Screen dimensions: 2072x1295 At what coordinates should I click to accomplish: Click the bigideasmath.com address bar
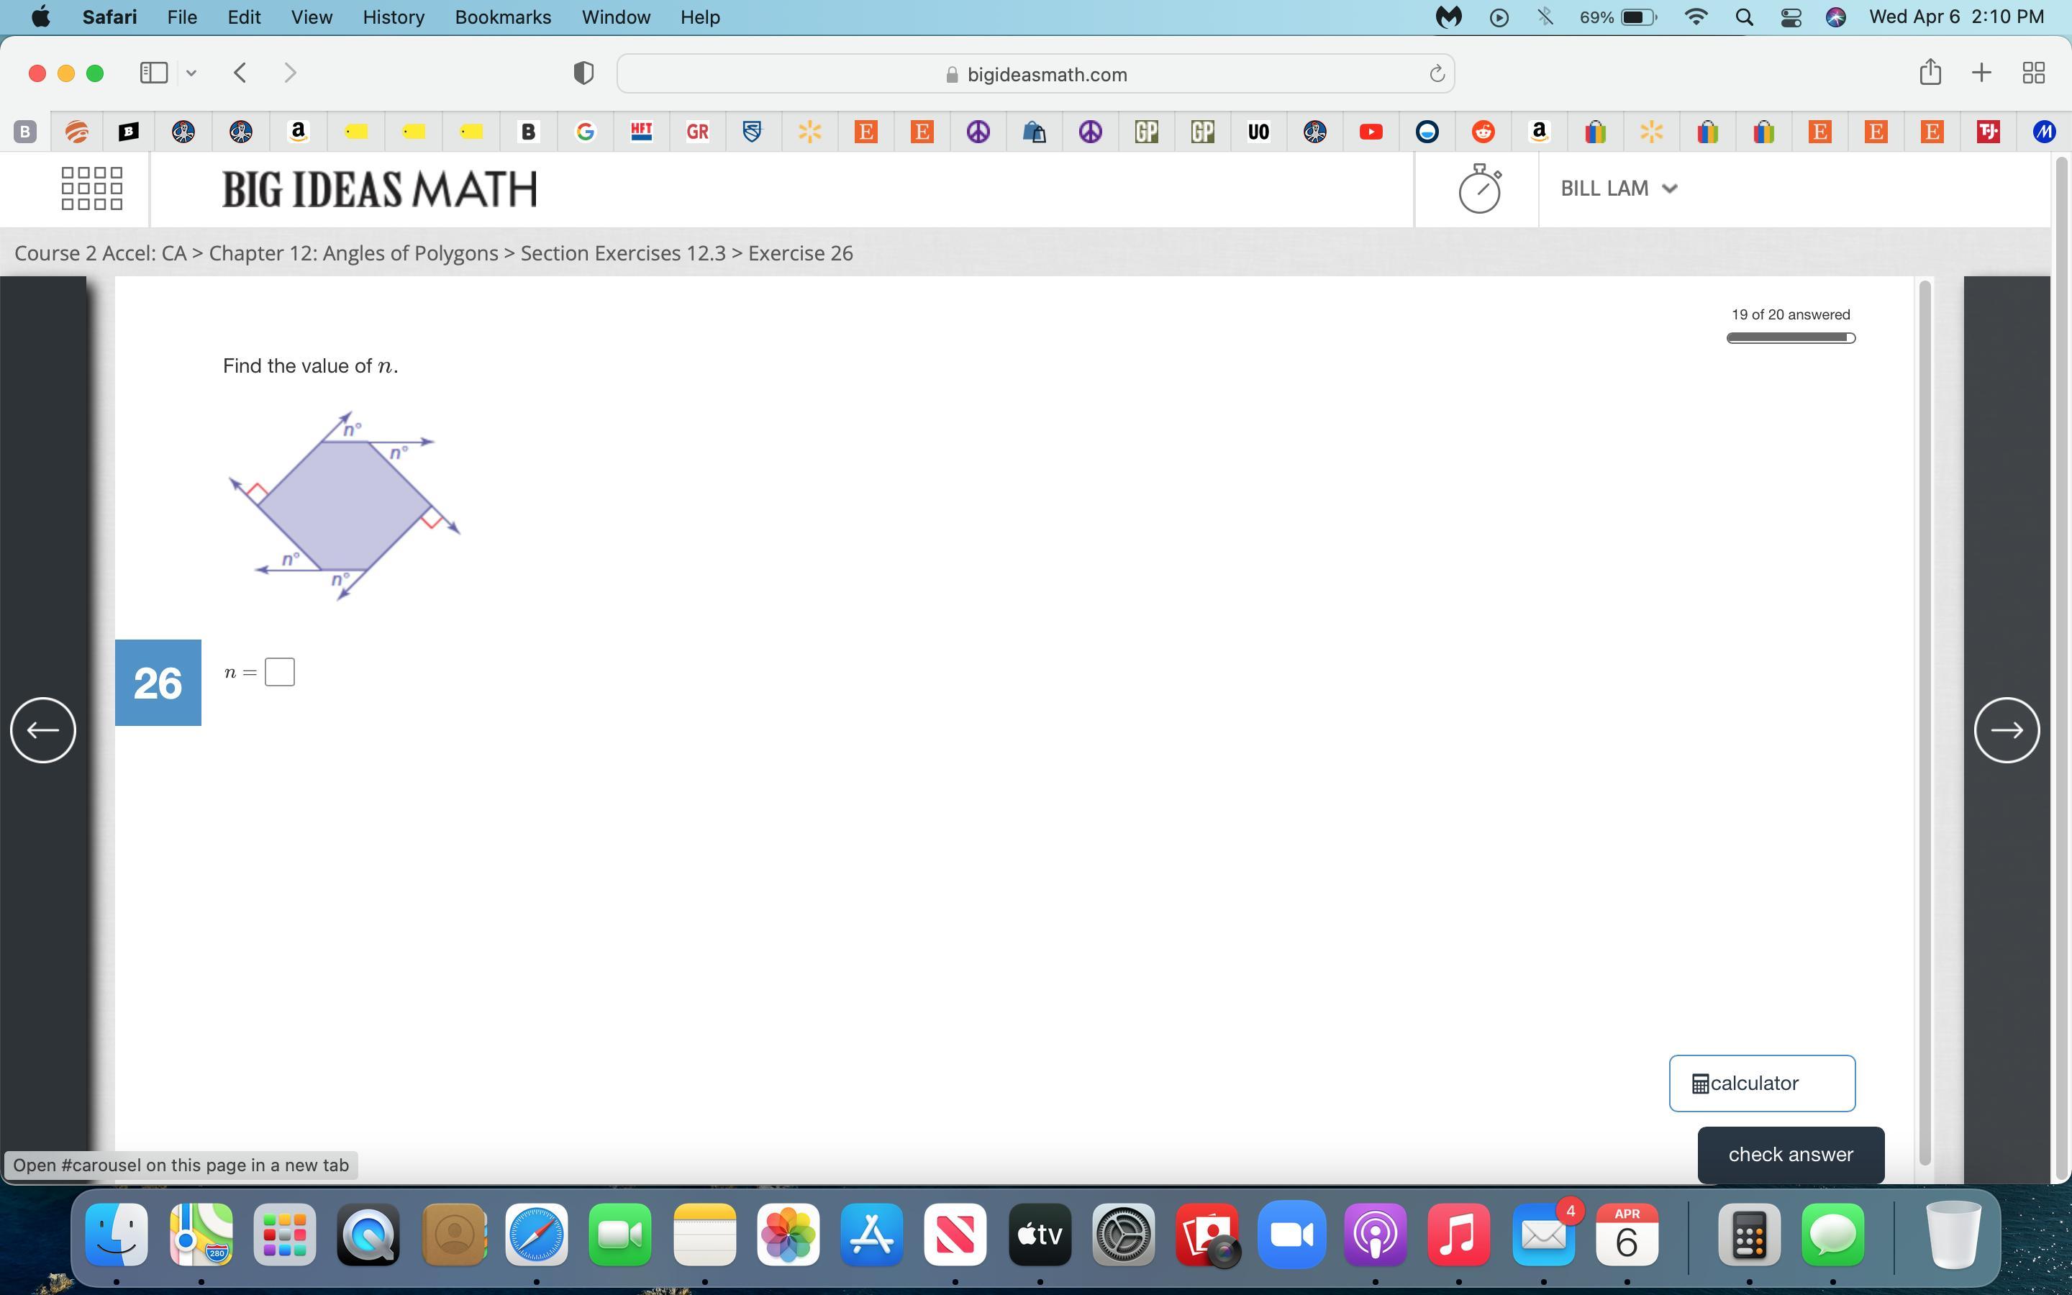pyautogui.click(x=1035, y=75)
